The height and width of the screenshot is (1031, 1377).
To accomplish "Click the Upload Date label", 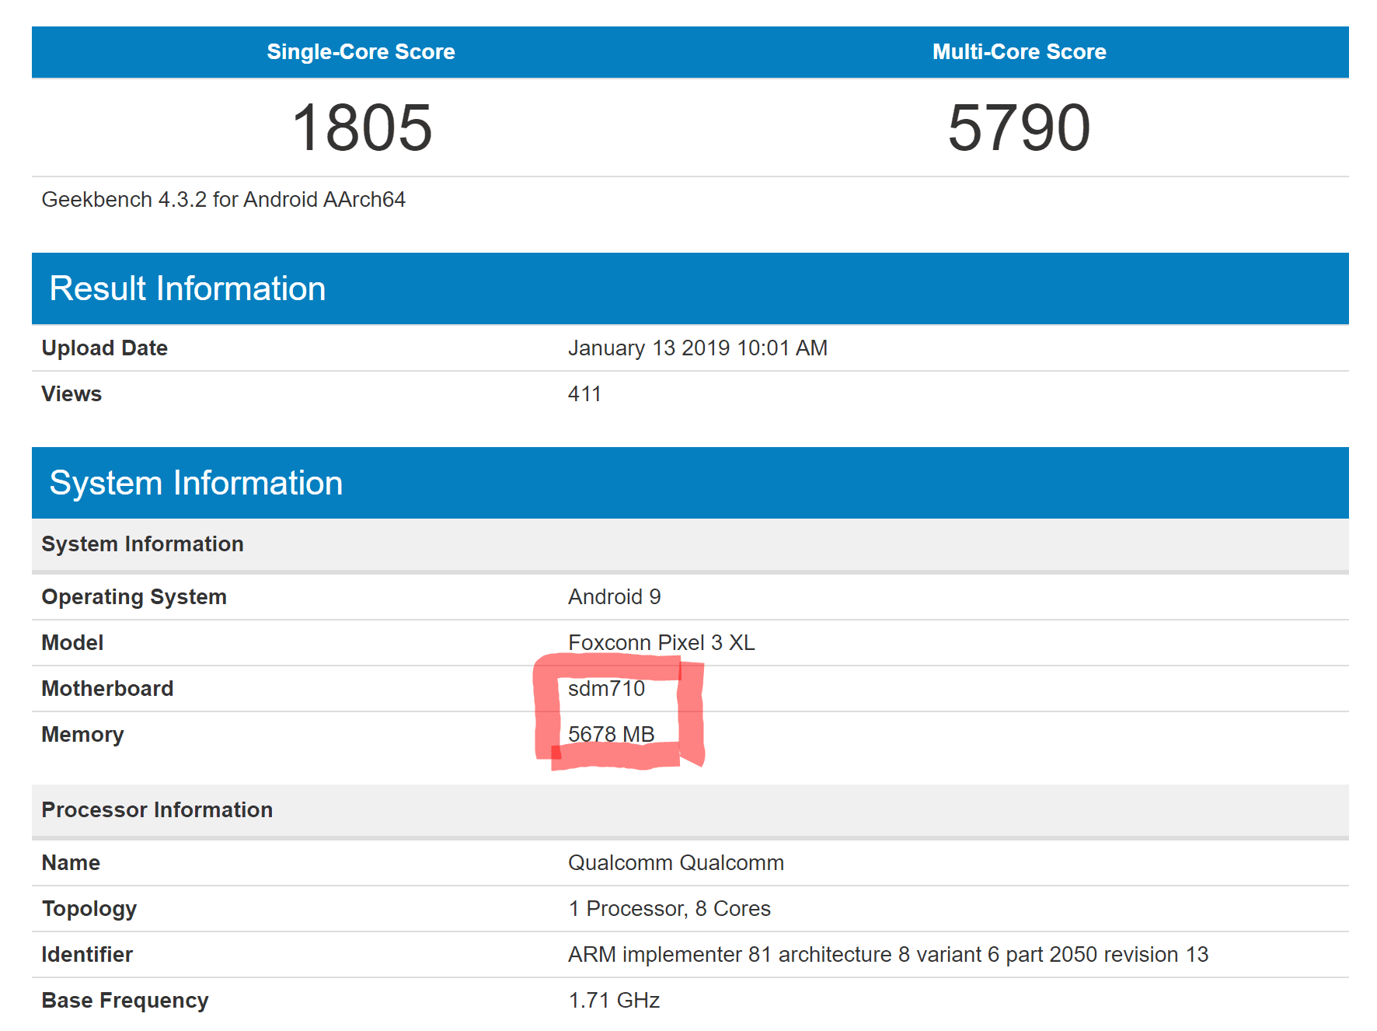I will 105,348.
